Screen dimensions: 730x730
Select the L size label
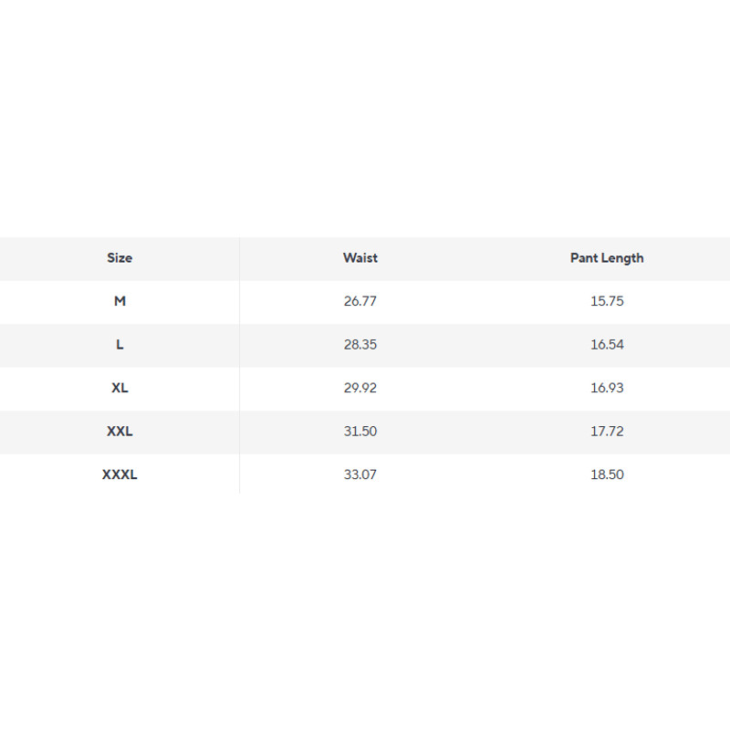click(120, 345)
